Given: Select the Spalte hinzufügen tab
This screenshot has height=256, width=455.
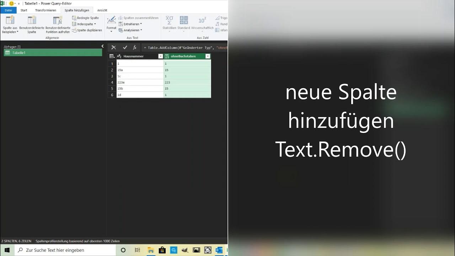Looking at the screenshot, I should point(77,10).
